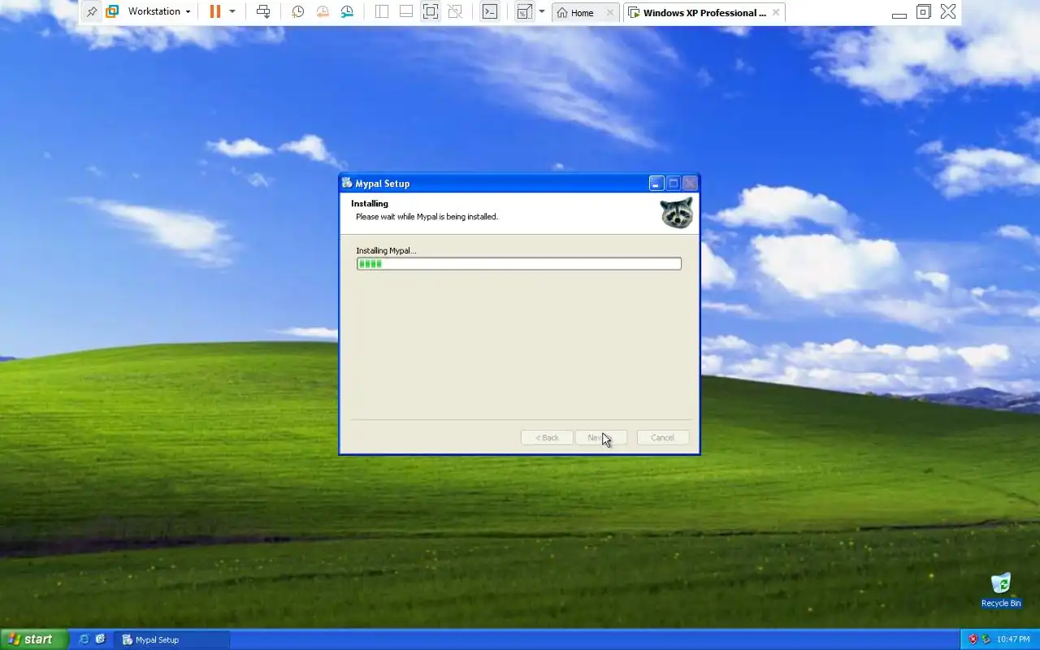Click the installer progress bar

518,263
